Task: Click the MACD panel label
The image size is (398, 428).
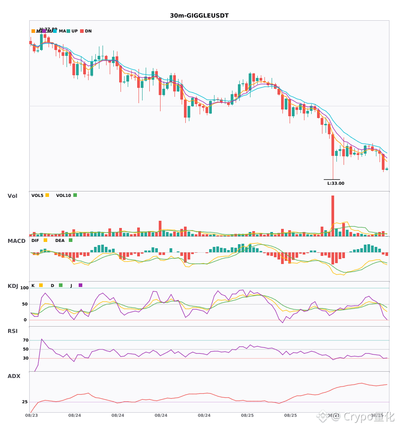Action: click(16, 241)
